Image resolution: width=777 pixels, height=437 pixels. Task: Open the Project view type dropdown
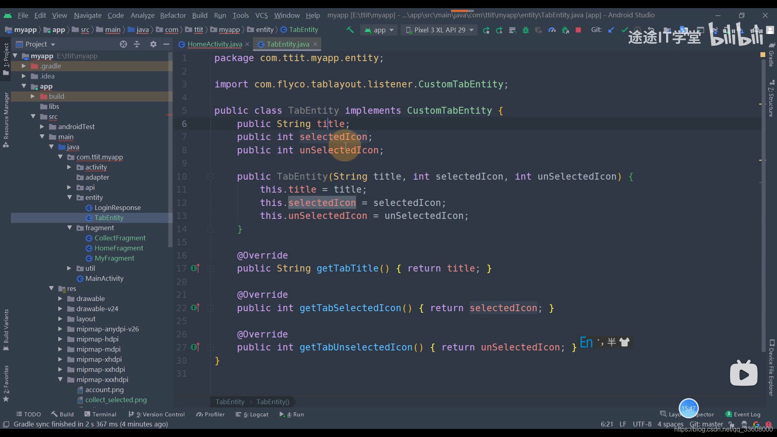tap(36, 44)
